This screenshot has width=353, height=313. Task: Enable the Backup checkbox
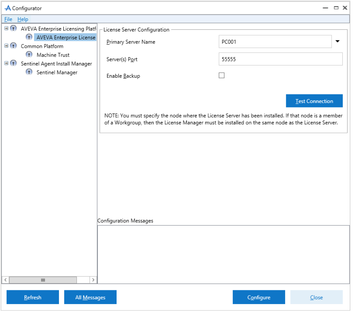point(222,76)
